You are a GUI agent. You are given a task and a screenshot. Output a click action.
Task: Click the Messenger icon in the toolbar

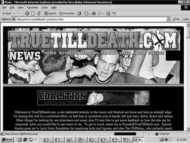click(x=114, y=13)
